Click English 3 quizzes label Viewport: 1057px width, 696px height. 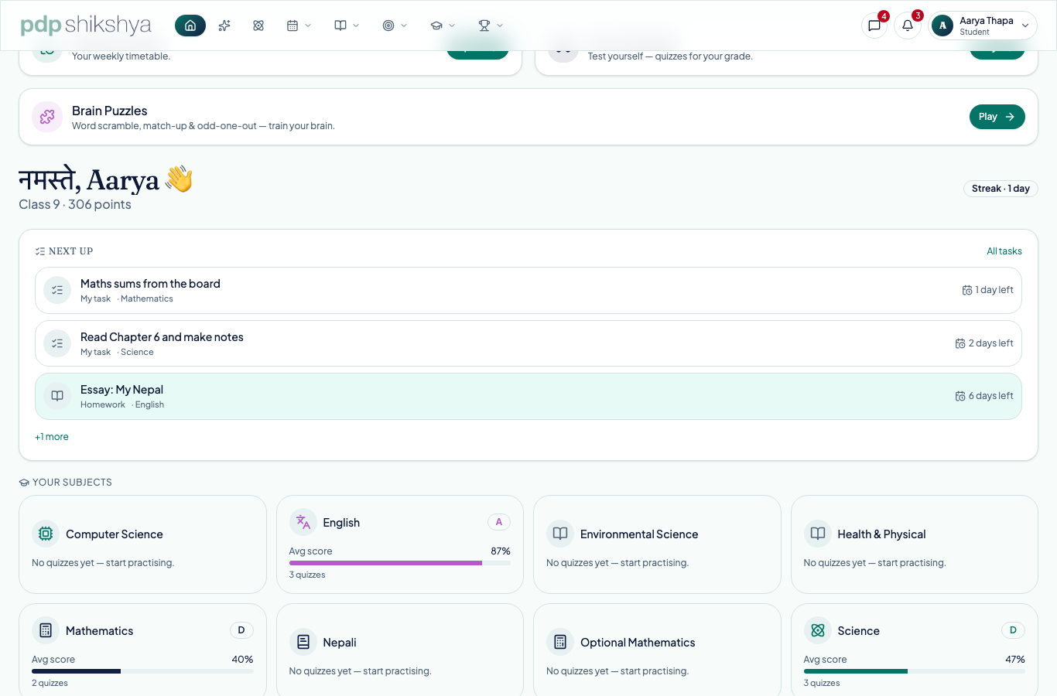pyautogui.click(x=307, y=575)
